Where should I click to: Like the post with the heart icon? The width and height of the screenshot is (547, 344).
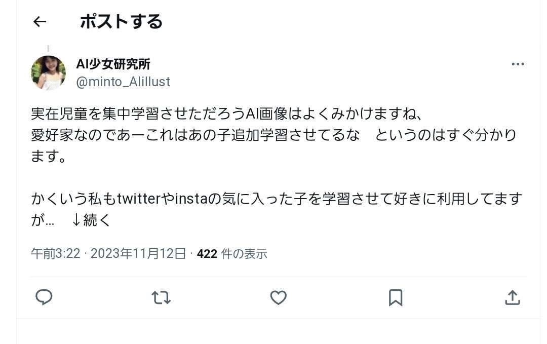[x=279, y=297]
